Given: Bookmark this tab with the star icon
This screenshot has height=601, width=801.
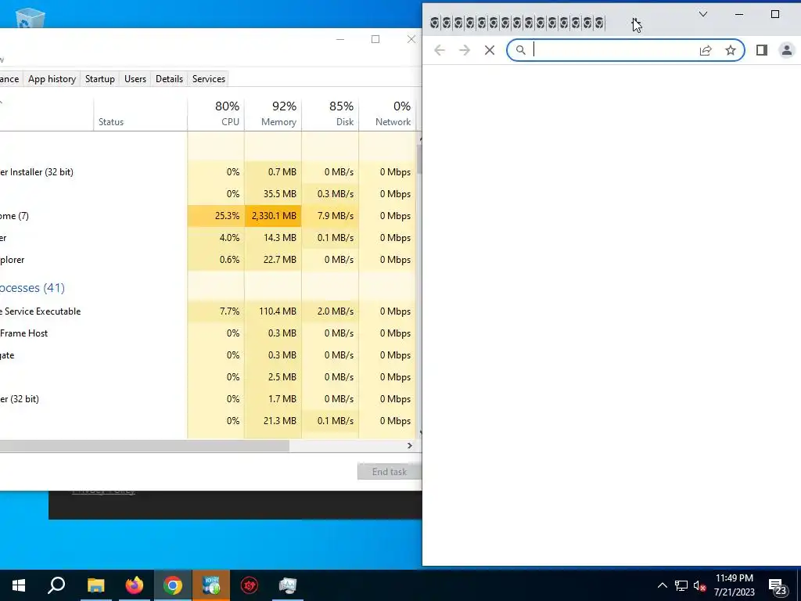Looking at the screenshot, I should point(731,50).
